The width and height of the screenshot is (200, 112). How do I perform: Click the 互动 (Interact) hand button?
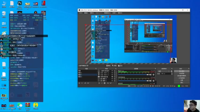tap(120, 66)
